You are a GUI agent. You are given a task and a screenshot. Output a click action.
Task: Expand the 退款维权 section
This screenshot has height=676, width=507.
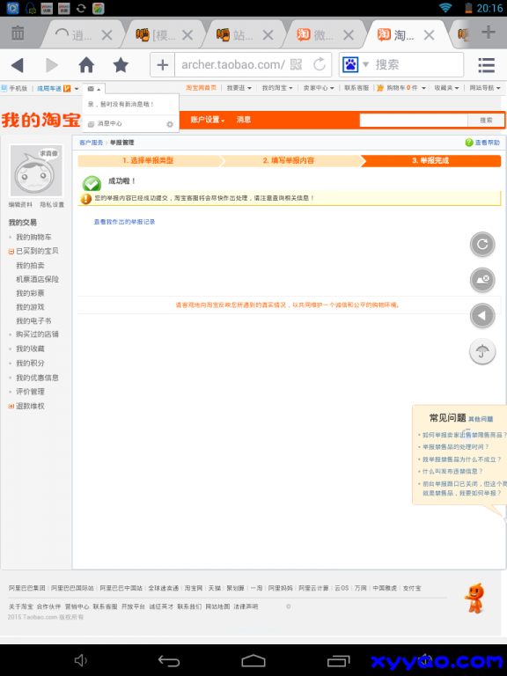(x=11, y=406)
